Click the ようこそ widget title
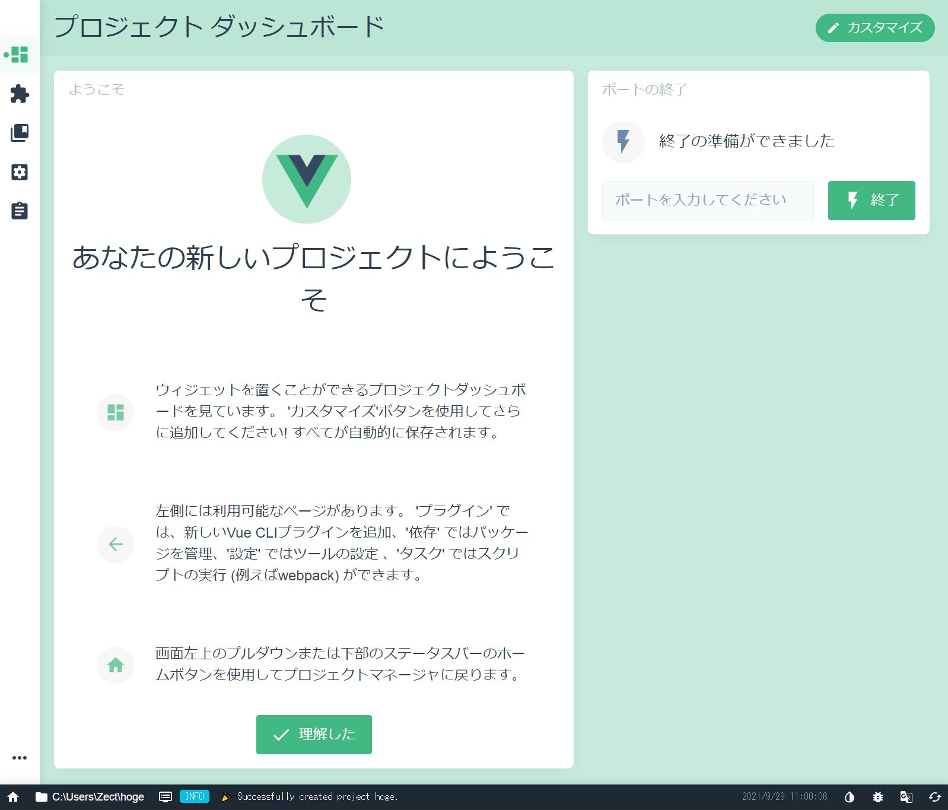This screenshot has height=810, width=948. (97, 90)
